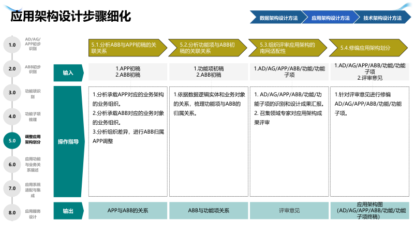The height and width of the screenshot is (233, 414).
Task: Click the title 应用架构设计步骤细化
Action: [x=71, y=17]
